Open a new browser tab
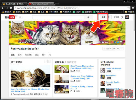136x100 pixels. point(57,4)
